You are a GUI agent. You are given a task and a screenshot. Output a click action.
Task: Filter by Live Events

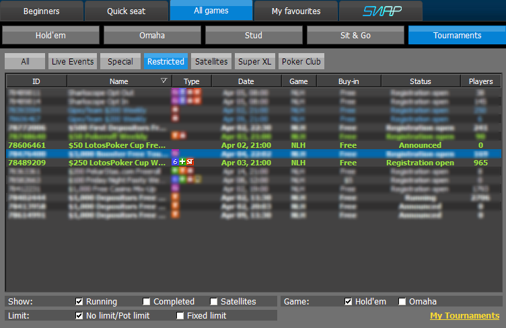(73, 61)
